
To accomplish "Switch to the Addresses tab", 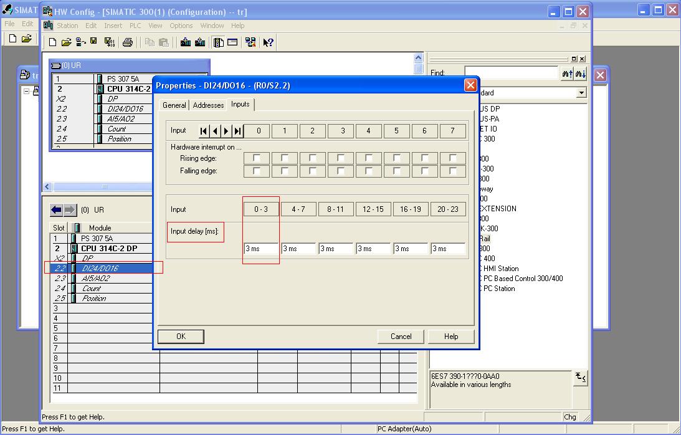I will pos(209,105).
